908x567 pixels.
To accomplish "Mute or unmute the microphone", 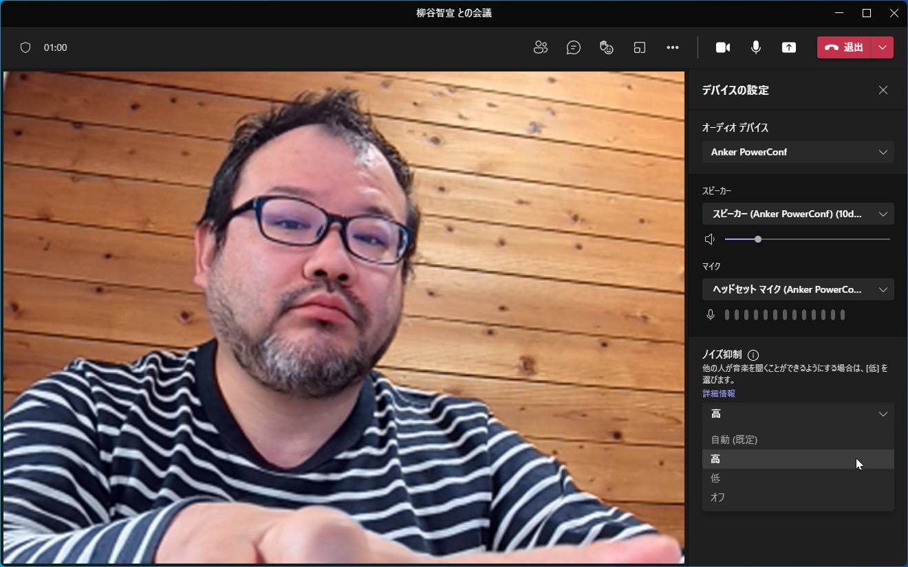I will [x=756, y=47].
